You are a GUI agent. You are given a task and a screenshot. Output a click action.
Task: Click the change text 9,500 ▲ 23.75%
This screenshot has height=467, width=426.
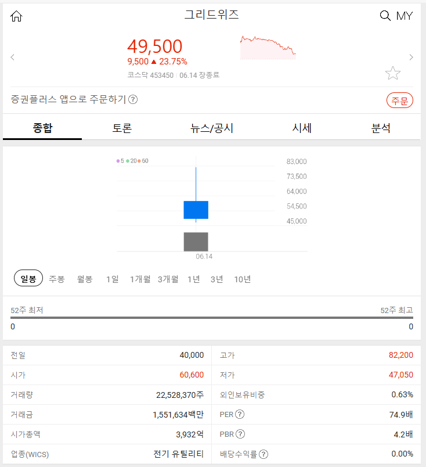[157, 62]
